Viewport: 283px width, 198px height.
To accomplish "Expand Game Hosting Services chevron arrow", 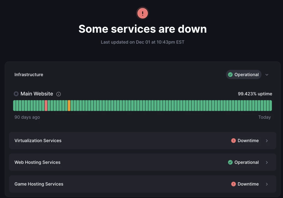I will click(267, 184).
